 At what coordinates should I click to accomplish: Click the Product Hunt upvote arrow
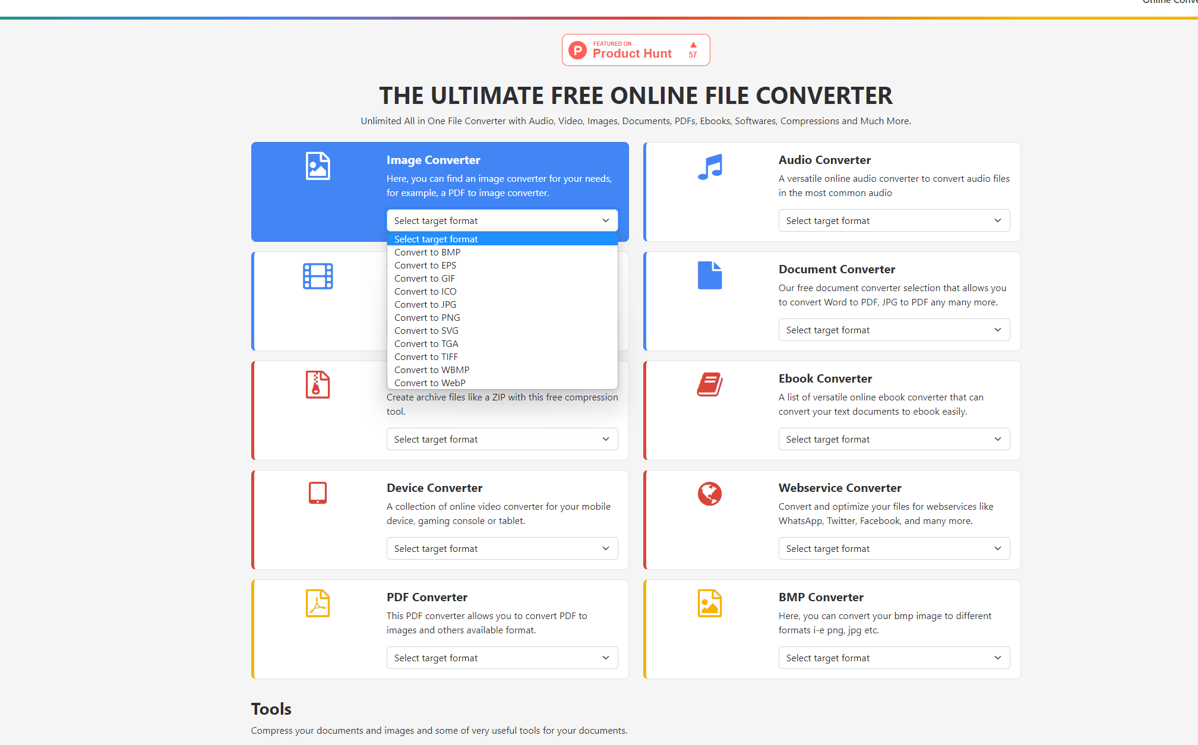692,44
